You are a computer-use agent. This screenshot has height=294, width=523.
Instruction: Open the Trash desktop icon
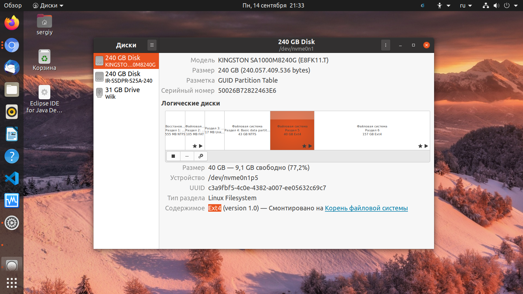pos(44,60)
